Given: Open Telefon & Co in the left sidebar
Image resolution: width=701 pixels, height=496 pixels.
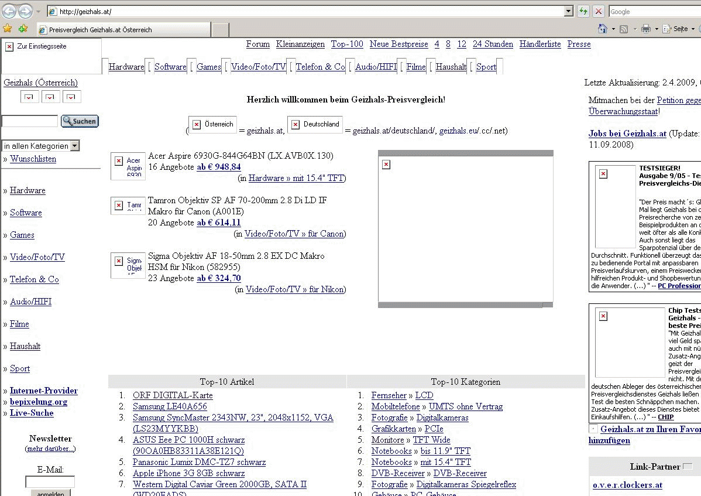Looking at the screenshot, I should pyautogui.click(x=35, y=279).
